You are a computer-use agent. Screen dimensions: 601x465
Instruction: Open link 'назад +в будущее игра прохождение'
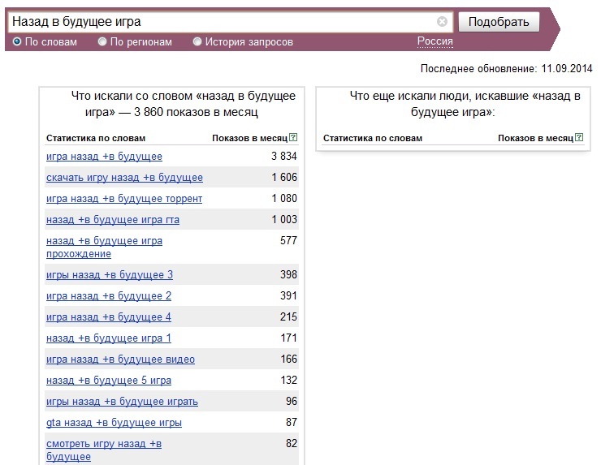coord(104,247)
